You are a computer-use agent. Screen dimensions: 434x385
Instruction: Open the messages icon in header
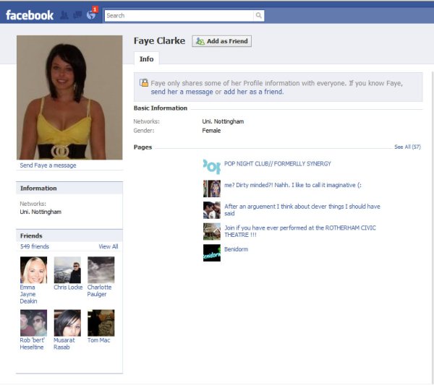coord(77,15)
